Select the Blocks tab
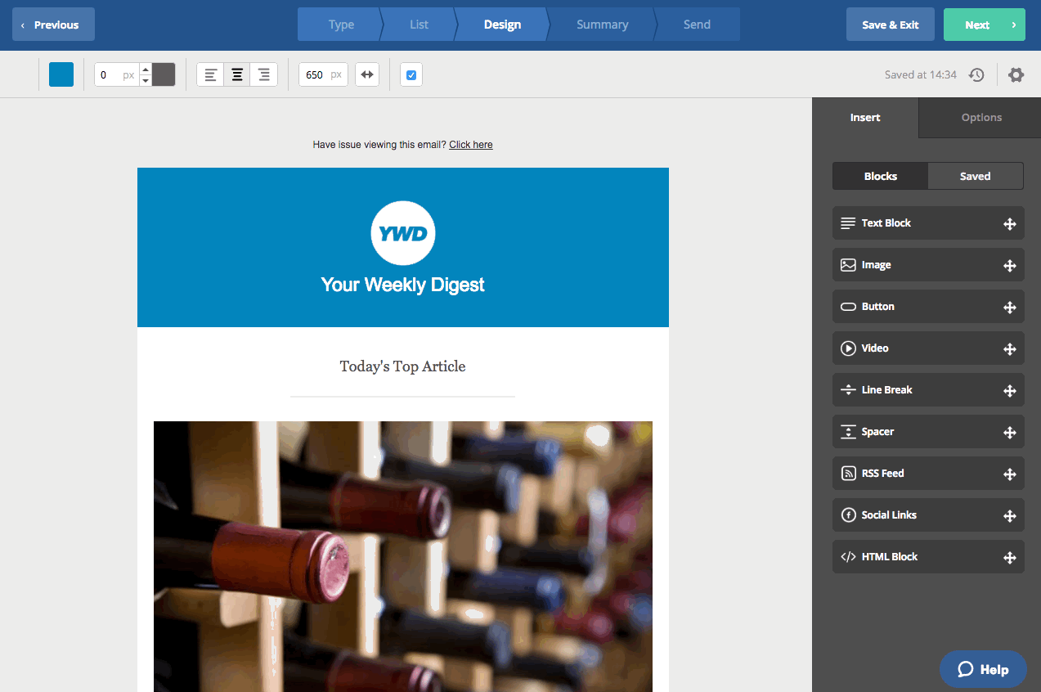Viewport: 1041px width, 692px height. pos(881,176)
